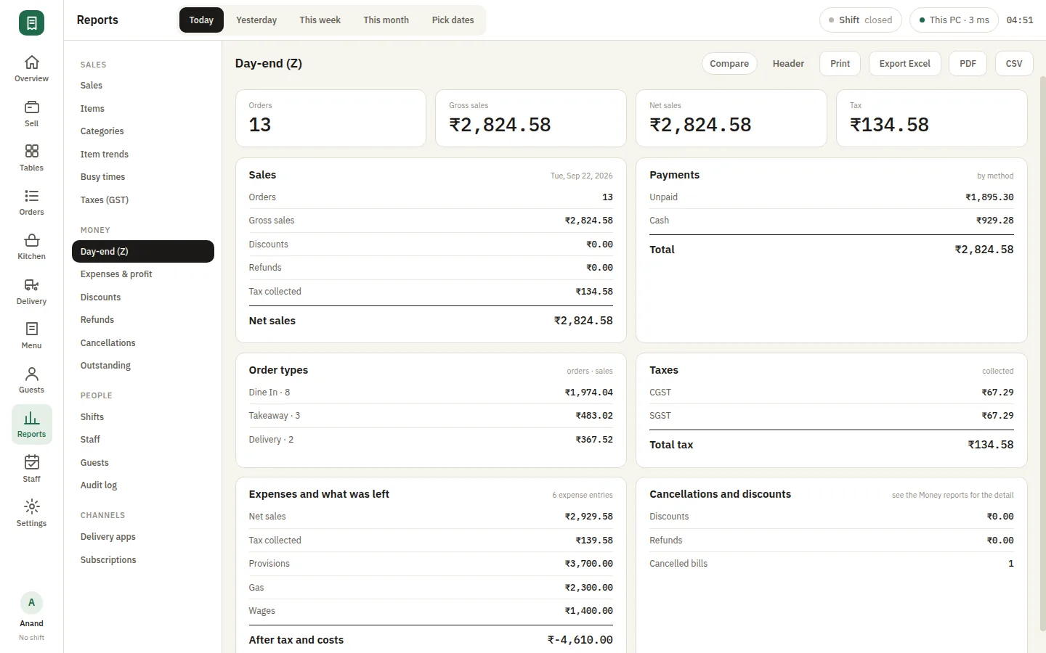This screenshot has height=653, width=1046.
Task: Open Discounts in Money reports list
Action: 143,297
